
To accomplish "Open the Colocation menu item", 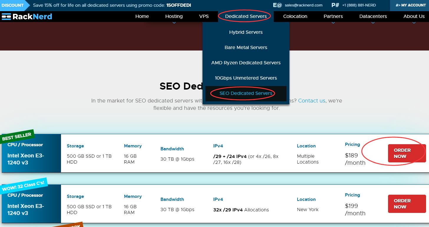I will click(x=295, y=16).
